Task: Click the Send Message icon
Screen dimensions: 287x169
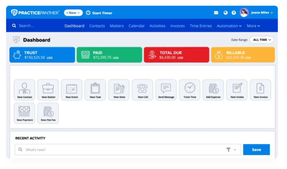Action: 166,90
